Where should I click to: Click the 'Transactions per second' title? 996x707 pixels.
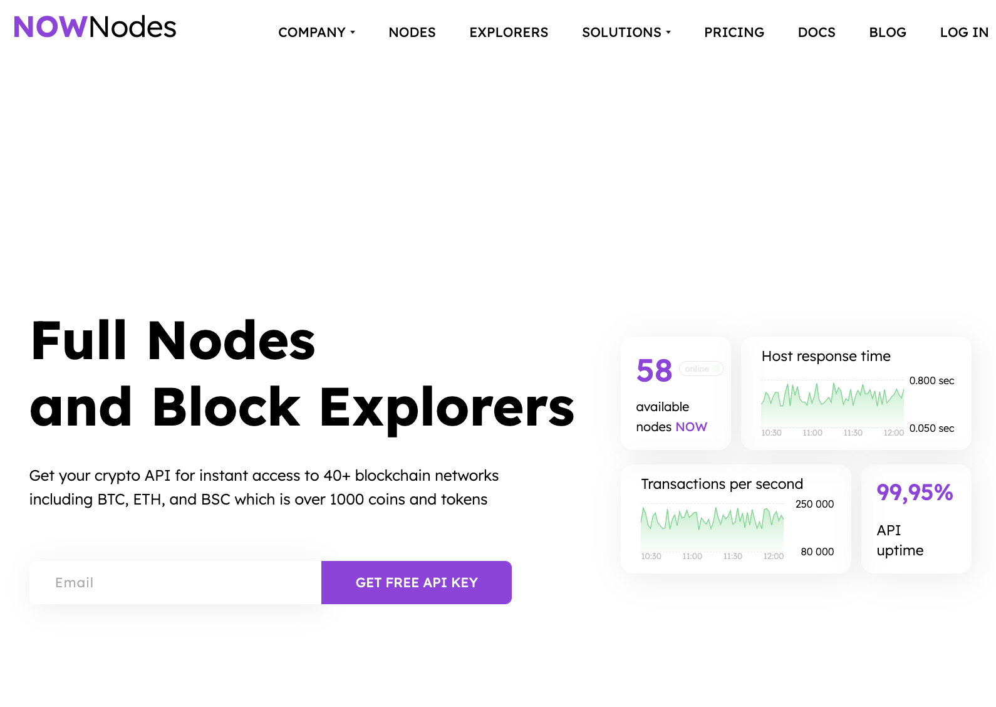[722, 484]
